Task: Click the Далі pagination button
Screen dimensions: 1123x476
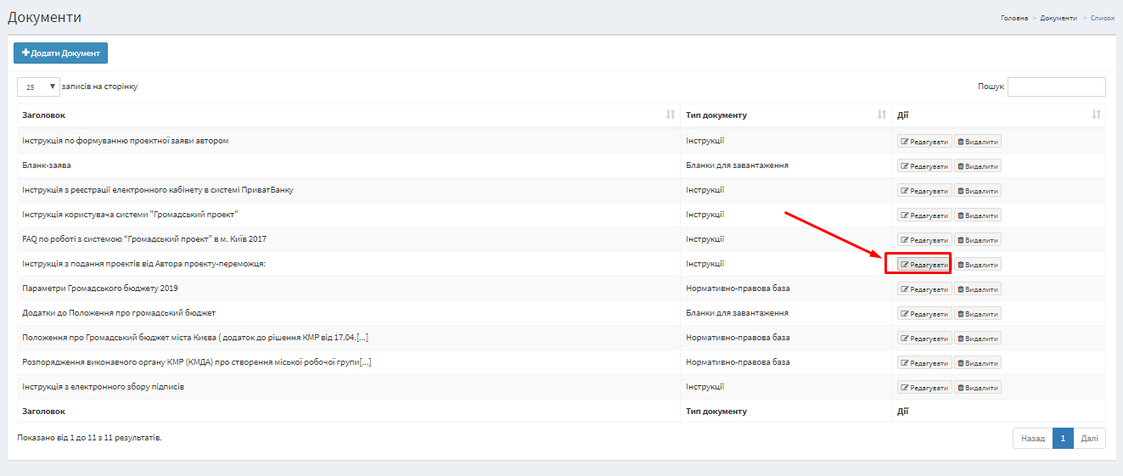Action: coord(1089,439)
